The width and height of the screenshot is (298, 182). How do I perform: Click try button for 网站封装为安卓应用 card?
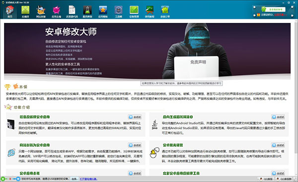click(x=135, y=145)
